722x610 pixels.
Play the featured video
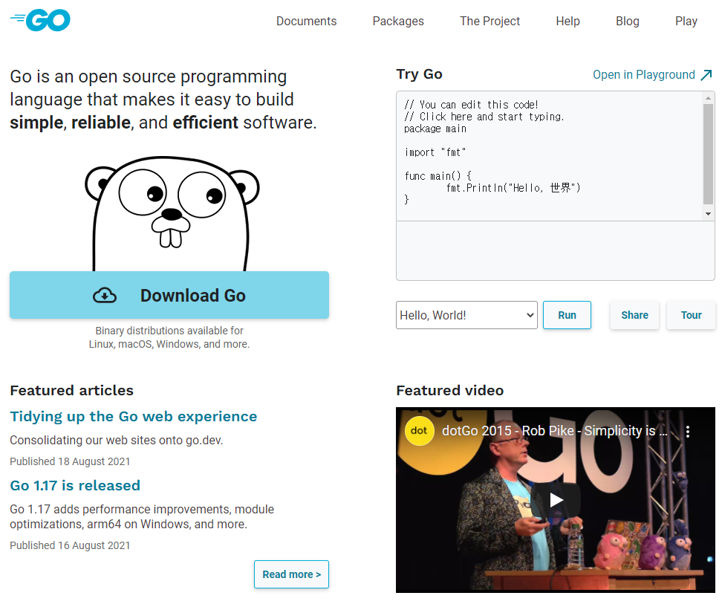click(x=556, y=500)
